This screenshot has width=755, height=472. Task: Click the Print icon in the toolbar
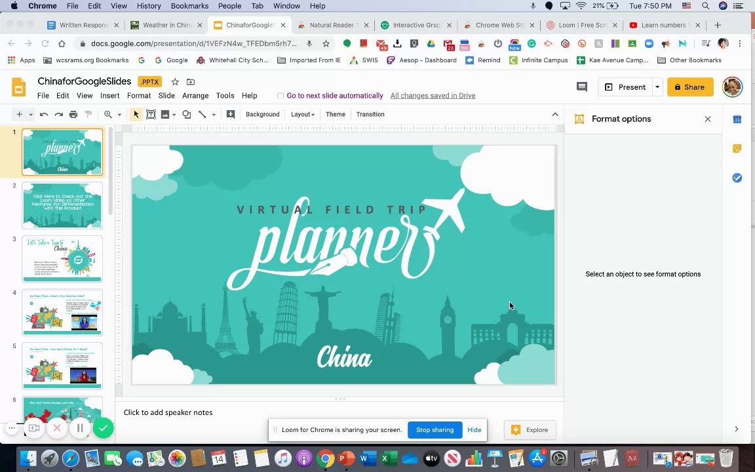tap(73, 114)
